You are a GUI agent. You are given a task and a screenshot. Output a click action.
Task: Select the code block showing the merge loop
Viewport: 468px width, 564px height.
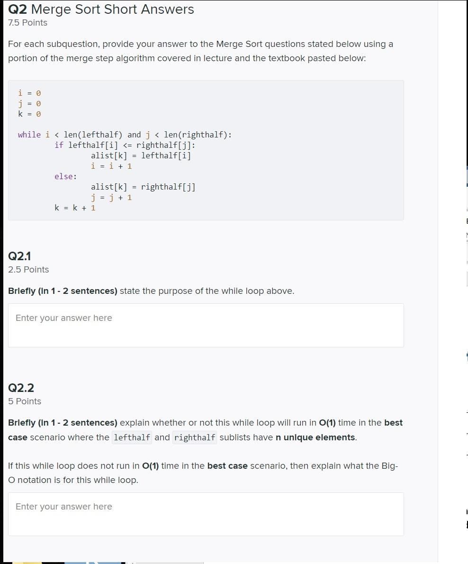(206, 150)
